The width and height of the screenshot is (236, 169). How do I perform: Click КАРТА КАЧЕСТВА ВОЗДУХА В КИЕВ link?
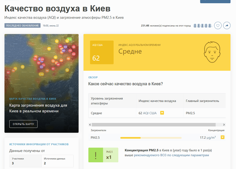coord(33,99)
